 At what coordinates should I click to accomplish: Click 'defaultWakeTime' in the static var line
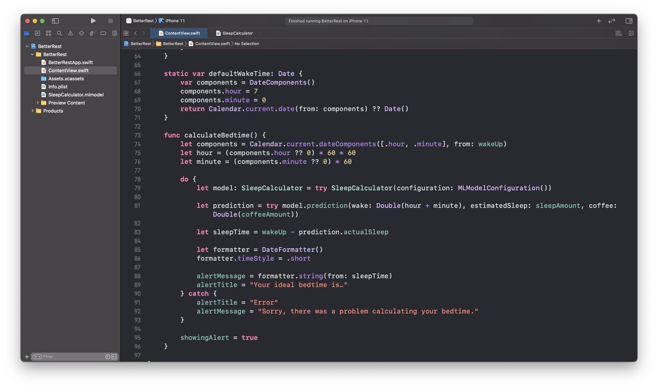pos(239,73)
